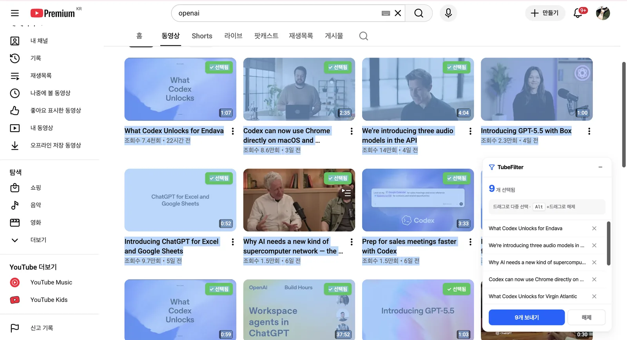Go to YouTube Premium home logo
Viewport: 627px width, 340px height.
[53, 13]
